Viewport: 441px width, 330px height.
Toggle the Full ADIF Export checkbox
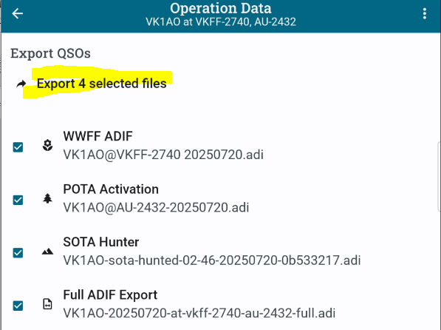[x=18, y=306]
